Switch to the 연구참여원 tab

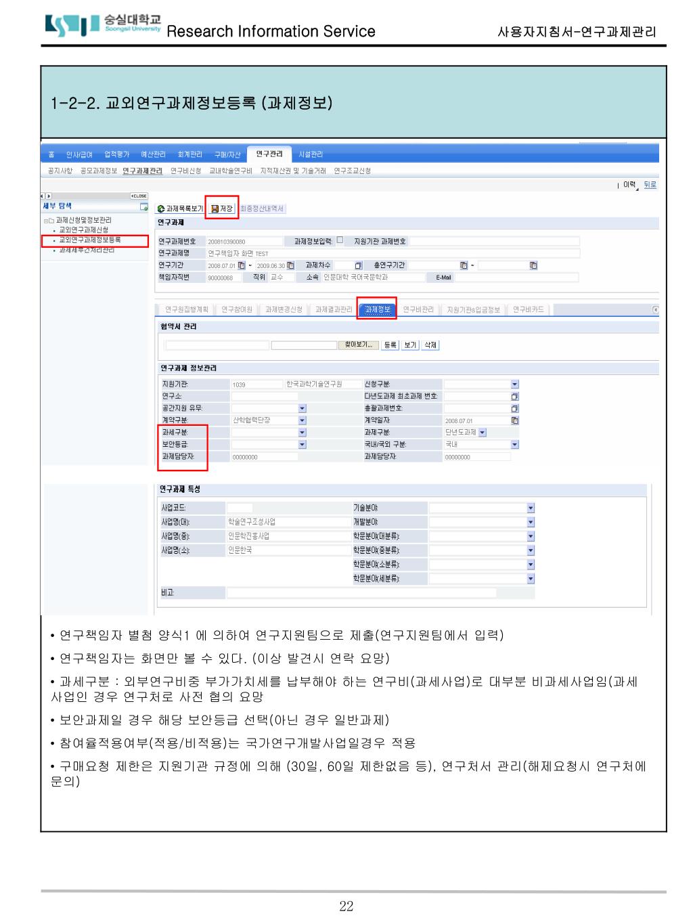[237, 309]
